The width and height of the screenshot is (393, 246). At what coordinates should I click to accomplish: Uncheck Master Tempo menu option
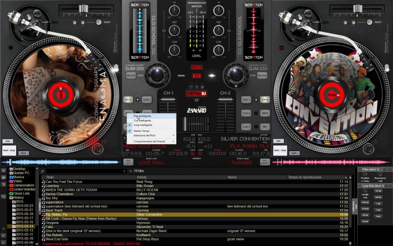coord(151,131)
